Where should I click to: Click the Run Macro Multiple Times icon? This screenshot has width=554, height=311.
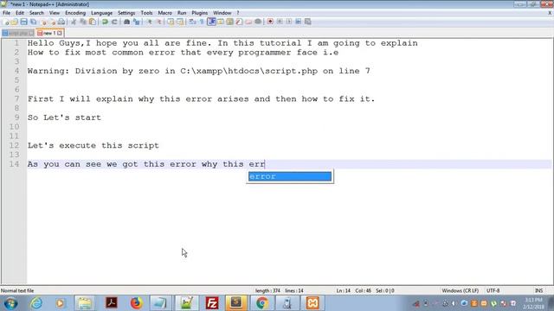click(298, 22)
